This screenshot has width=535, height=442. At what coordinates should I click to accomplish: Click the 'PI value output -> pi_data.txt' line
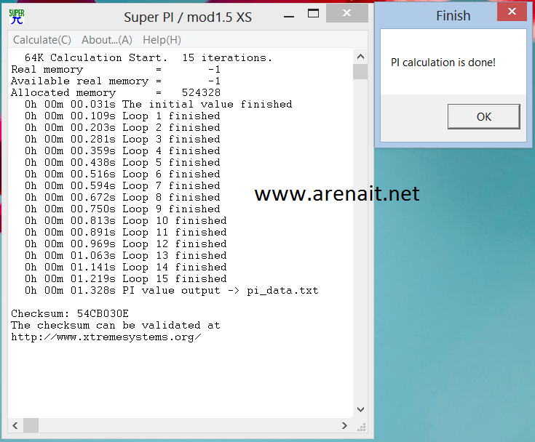171,290
